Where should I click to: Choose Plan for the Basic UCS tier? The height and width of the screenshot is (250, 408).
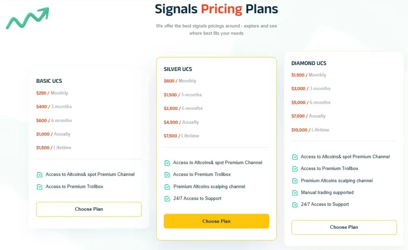click(x=88, y=209)
